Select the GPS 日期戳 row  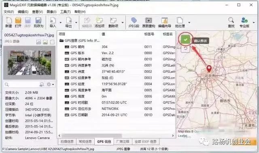click(x=117, y=115)
